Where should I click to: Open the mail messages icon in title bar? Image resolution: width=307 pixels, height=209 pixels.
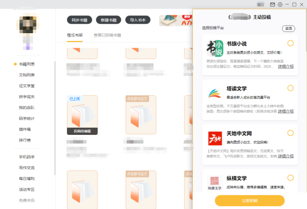tap(272, 4)
